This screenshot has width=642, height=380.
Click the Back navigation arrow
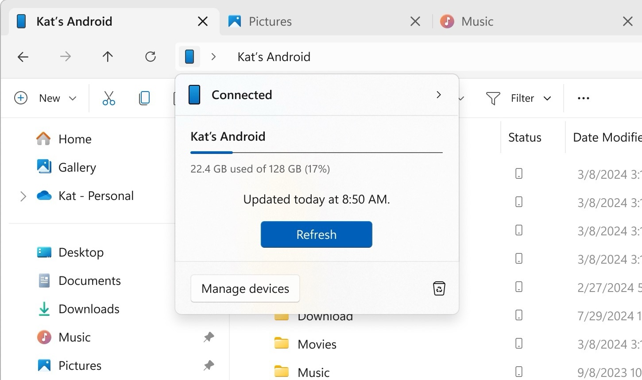23,57
